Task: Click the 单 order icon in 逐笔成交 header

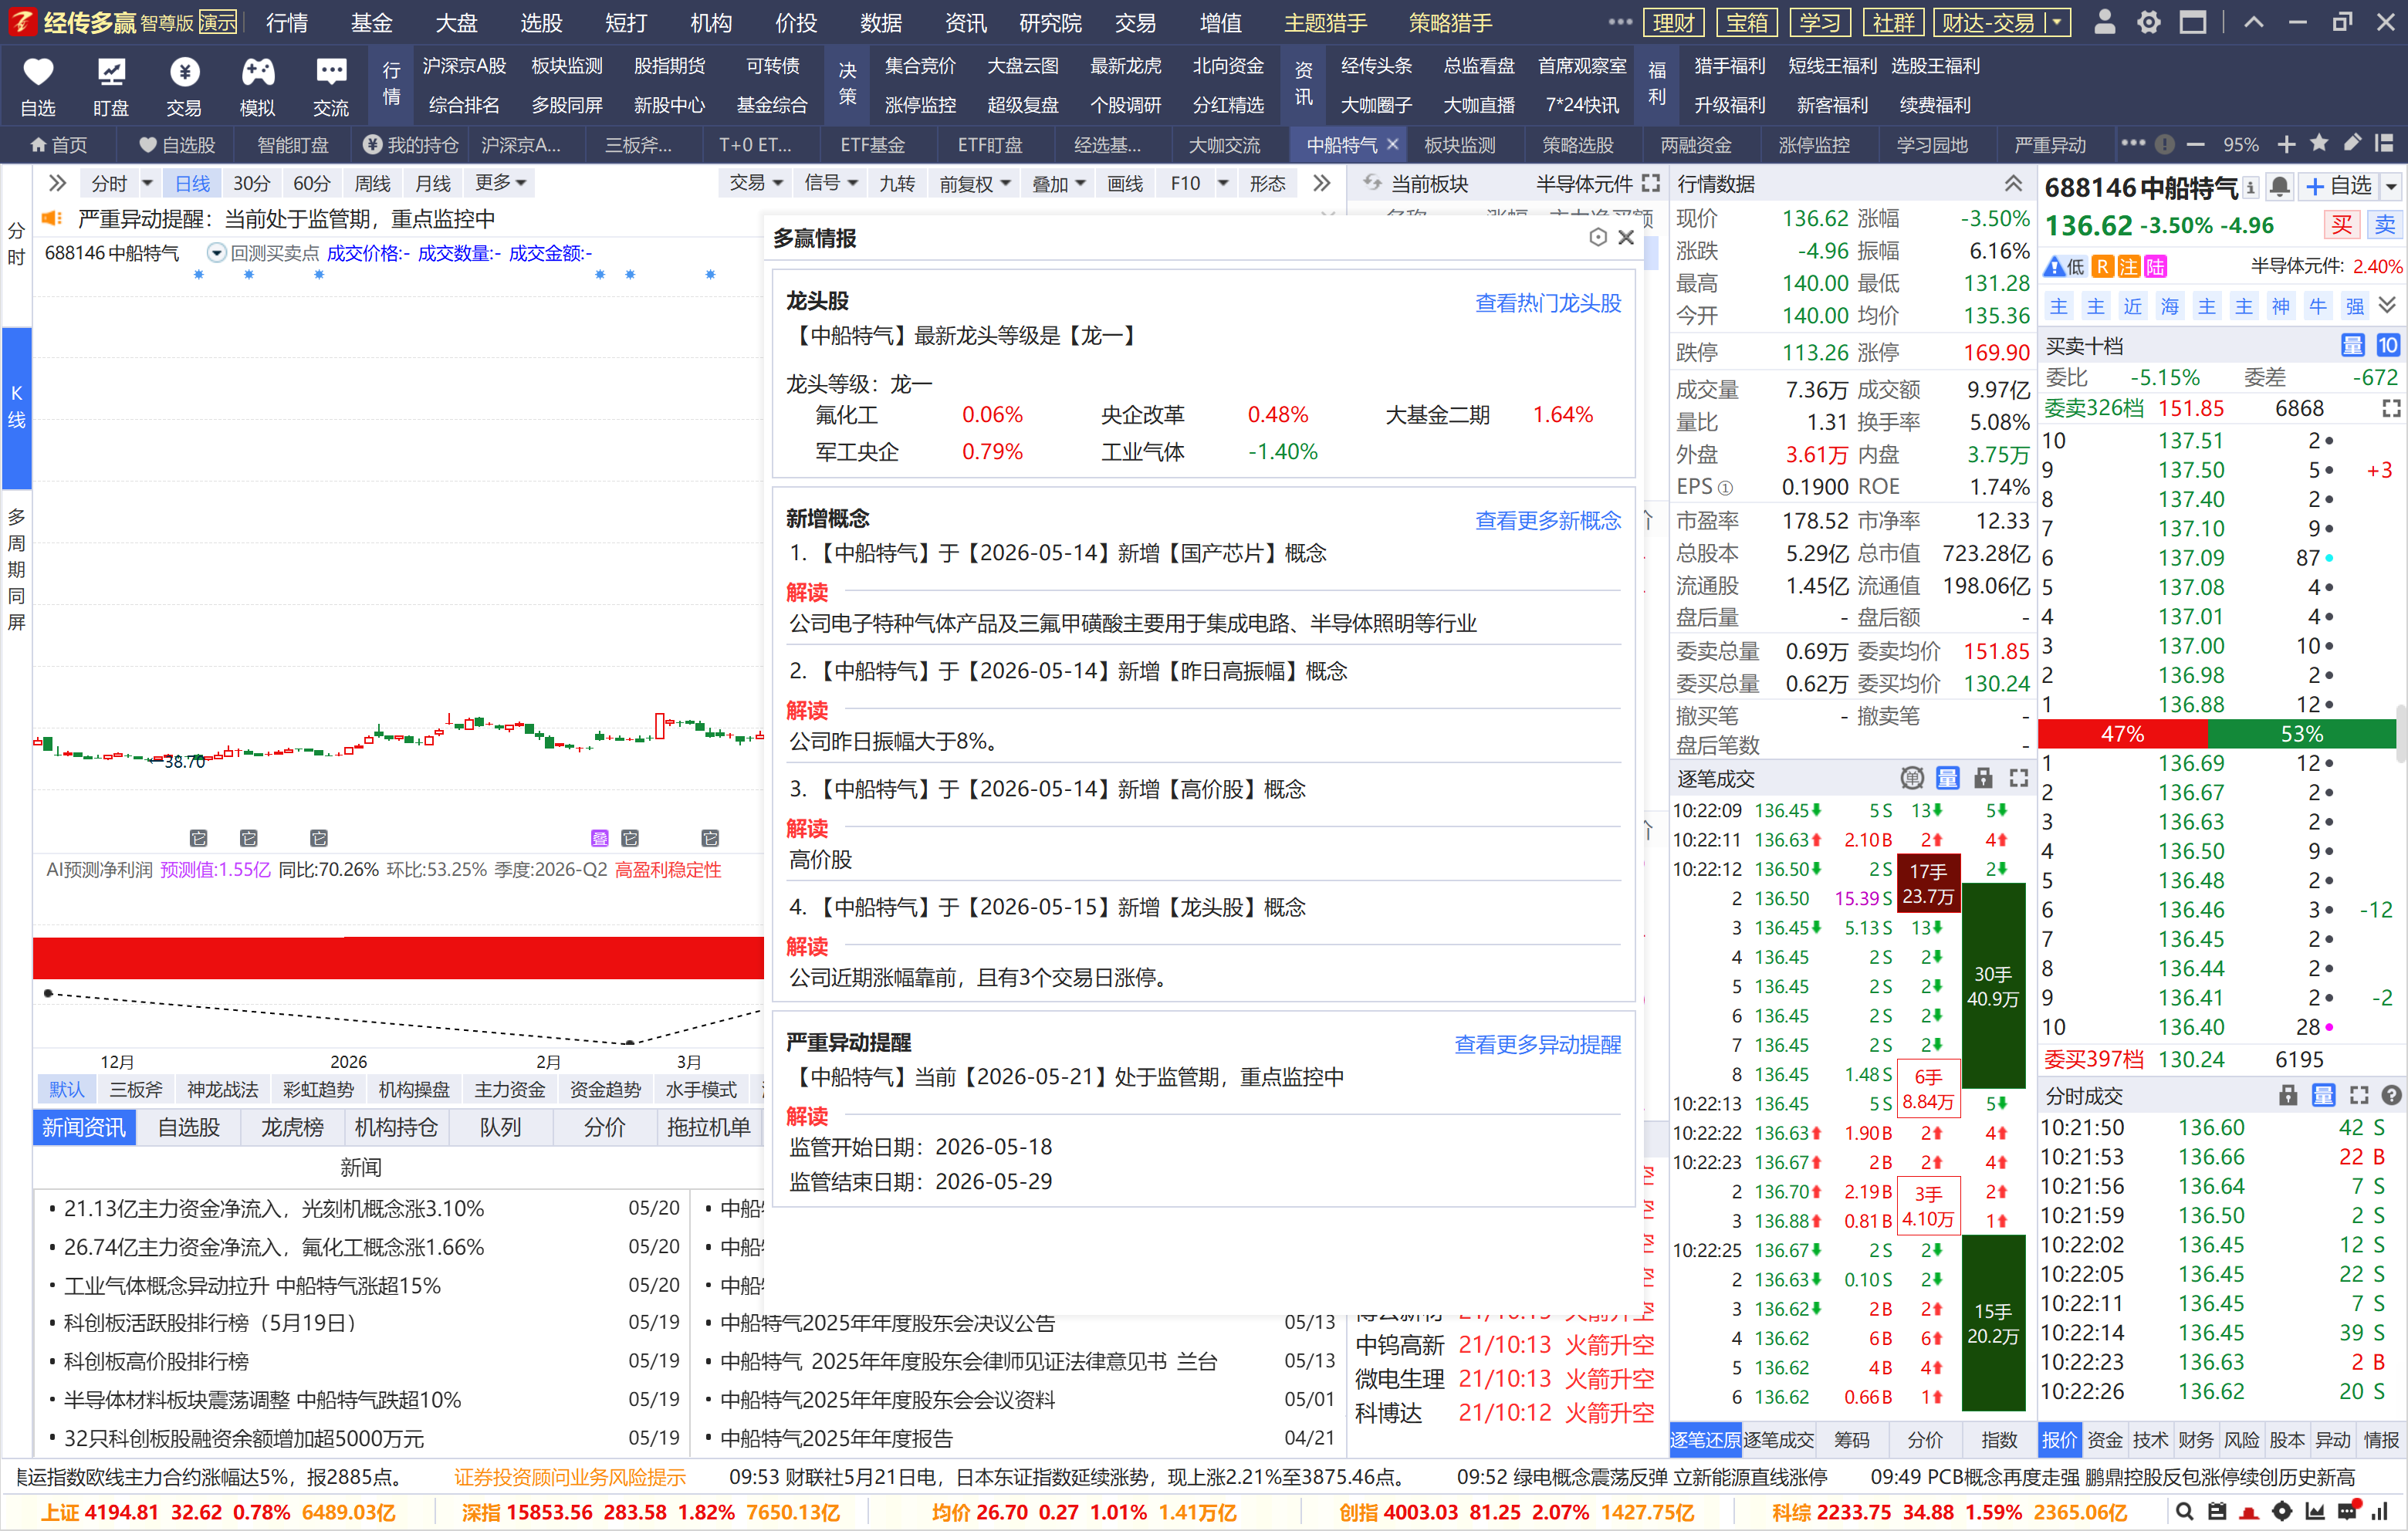Action: tap(1911, 778)
